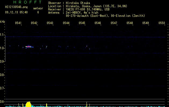Click the 0545 time marker
This screenshot has height=107, width=169.
(x=82, y=23)
